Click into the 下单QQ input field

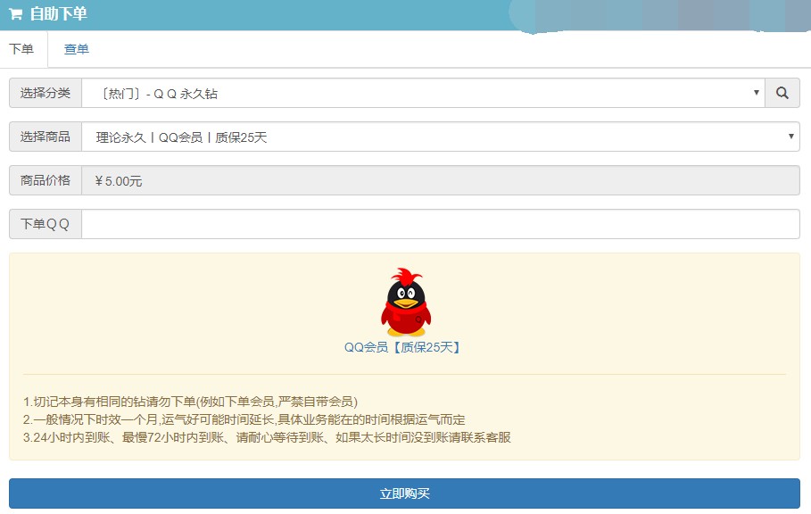pyautogui.click(x=440, y=224)
